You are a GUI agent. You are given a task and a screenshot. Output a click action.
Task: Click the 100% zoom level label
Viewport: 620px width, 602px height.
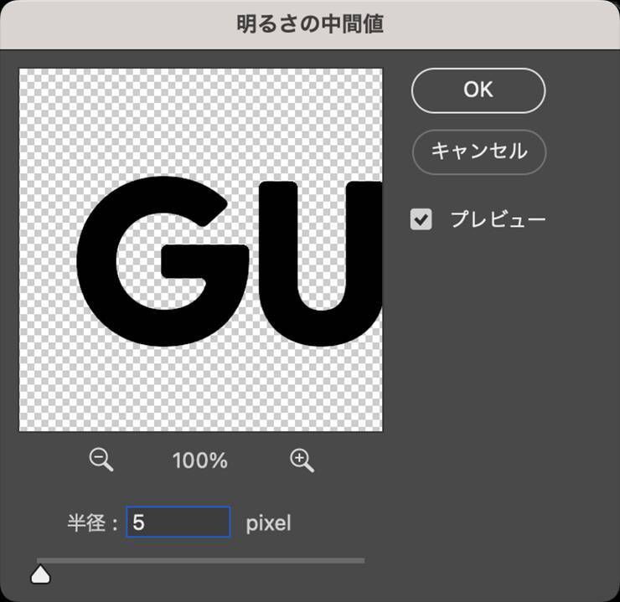pyautogui.click(x=200, y=461)
